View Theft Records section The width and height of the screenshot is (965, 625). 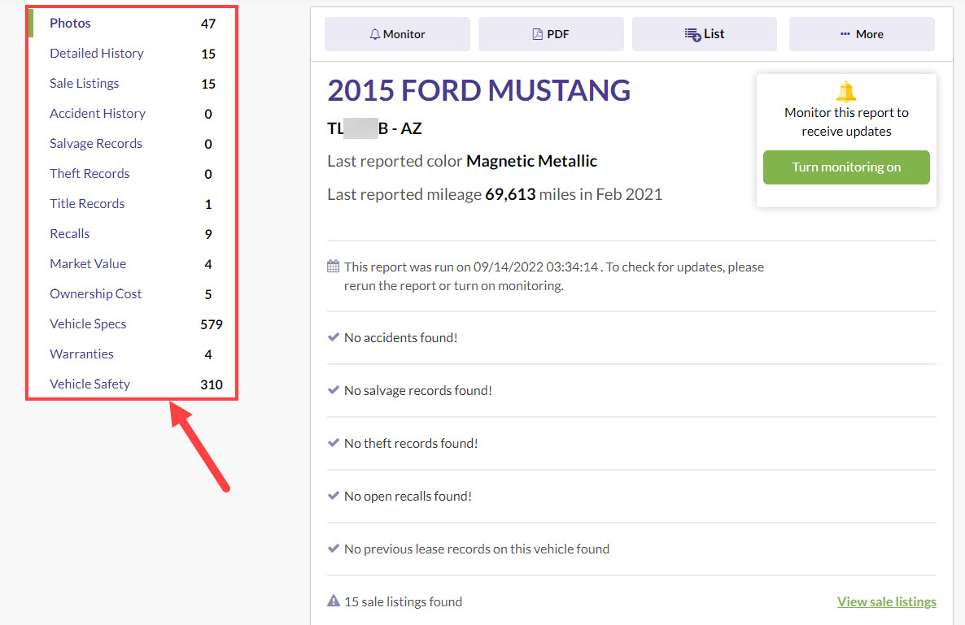coord(90,174)
